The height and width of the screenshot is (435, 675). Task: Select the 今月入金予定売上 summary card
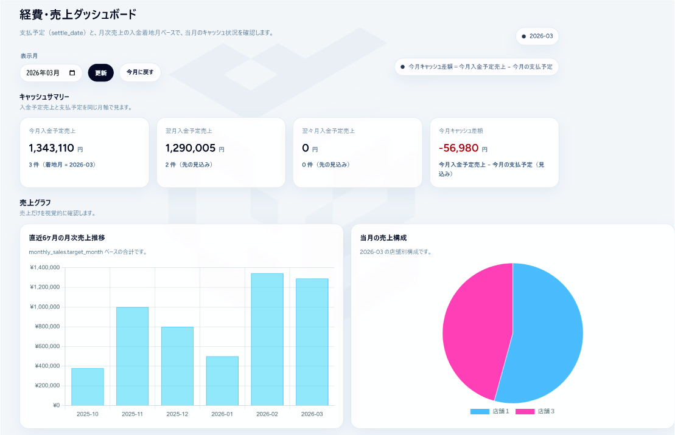pos(84,152)
